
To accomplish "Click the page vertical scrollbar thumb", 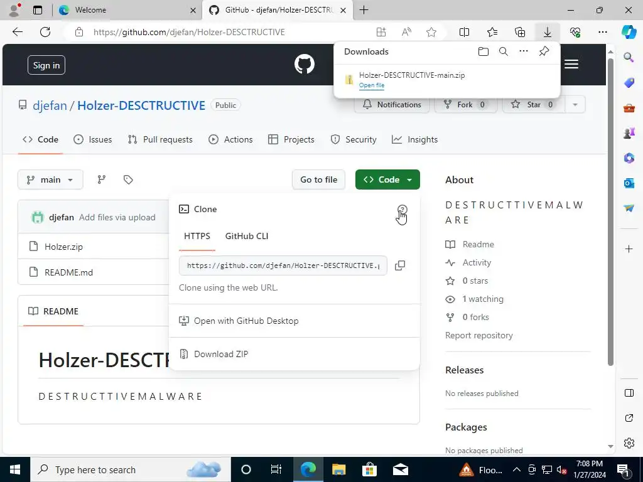I will (x=610, y=212).
